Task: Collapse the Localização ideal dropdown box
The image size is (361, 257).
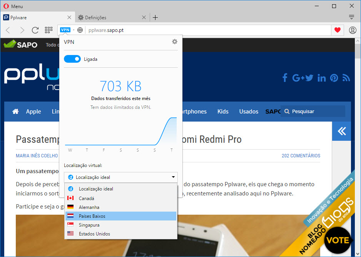Action: (121, 177)
